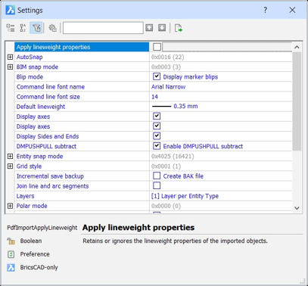Image resolution: width=308 pixels, height=286 pixels.
Task: Click Polar mode value 0x0000 (0)
Action: pyautogui.click(x=166, y=206)
